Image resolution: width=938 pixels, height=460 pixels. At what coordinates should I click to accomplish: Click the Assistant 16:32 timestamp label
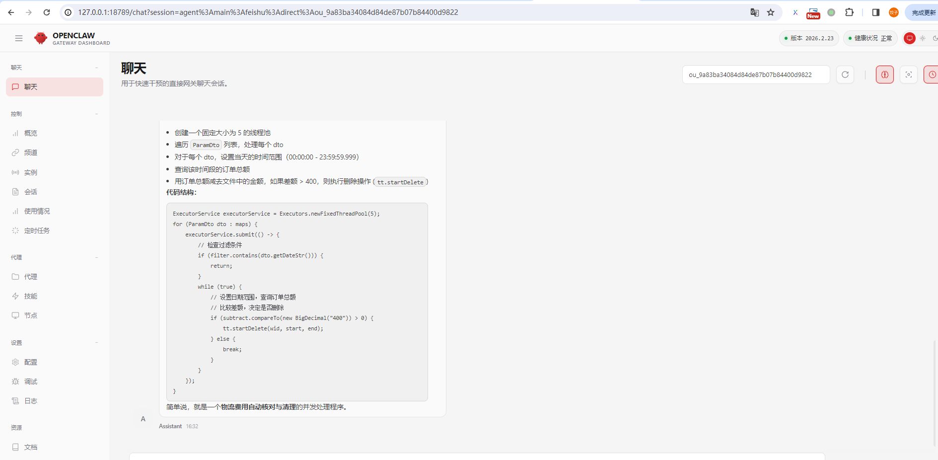192,426
